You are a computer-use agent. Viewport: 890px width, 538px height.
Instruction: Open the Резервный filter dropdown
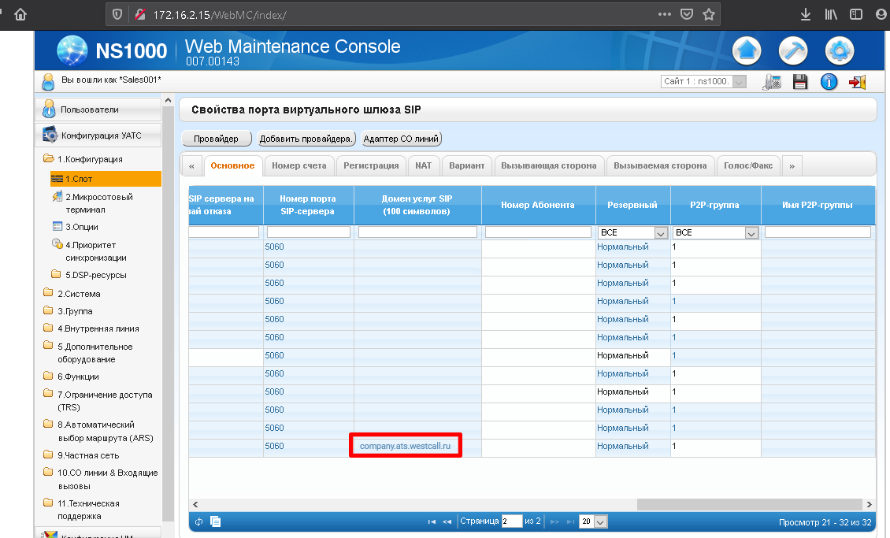tap(660, 233)
